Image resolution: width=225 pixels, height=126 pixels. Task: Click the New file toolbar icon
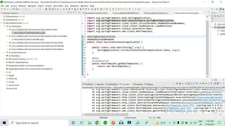(2, 9)
